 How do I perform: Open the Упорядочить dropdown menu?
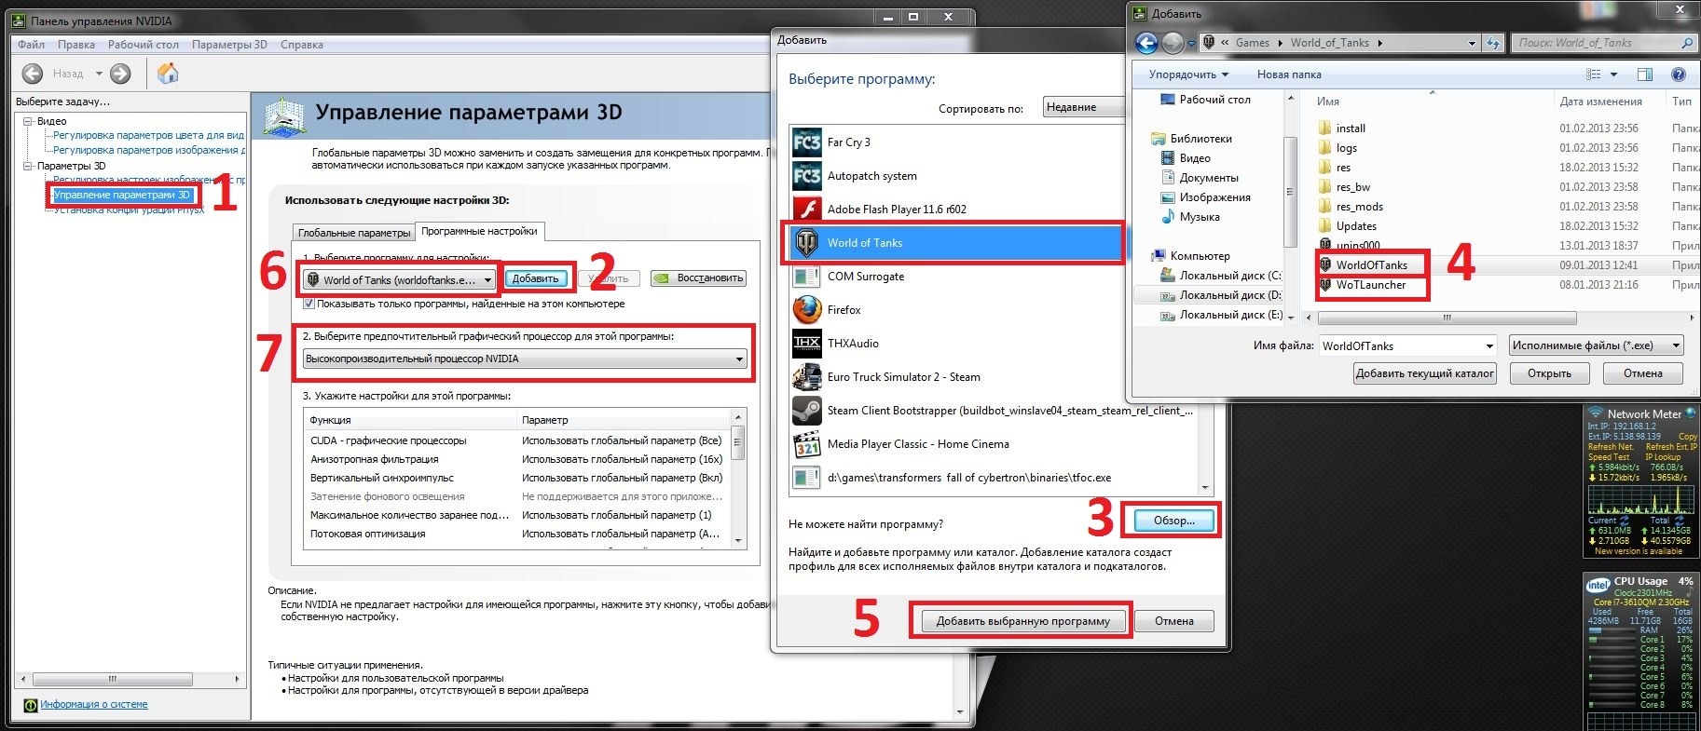coord(1188,74)
